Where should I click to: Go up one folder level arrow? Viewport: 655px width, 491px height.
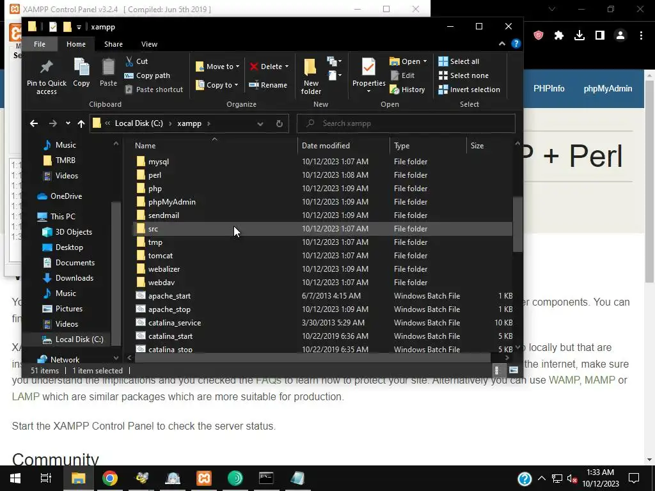(81, 123)
